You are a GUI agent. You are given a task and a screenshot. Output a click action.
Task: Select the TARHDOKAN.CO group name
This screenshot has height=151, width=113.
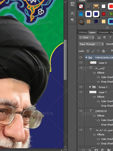click(104, 58)
